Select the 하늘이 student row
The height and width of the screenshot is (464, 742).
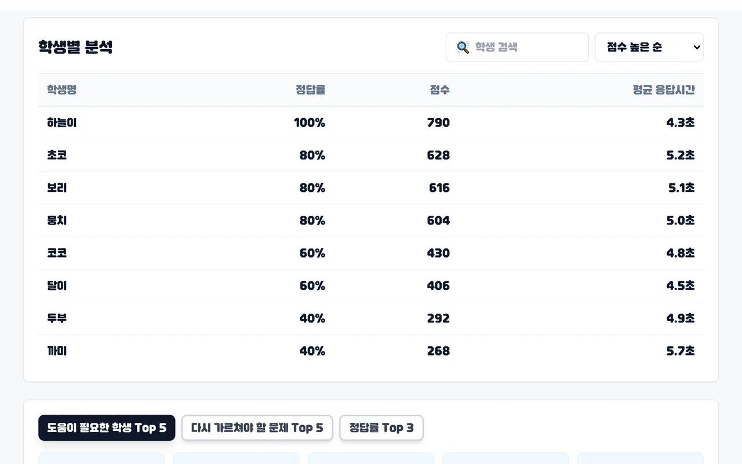point(371,123)
